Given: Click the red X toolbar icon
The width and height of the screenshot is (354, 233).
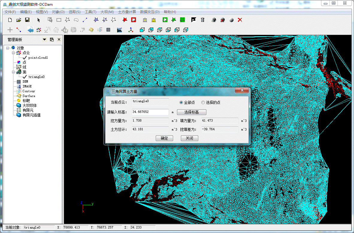Looking at the screenshot, I should (240, 20).
